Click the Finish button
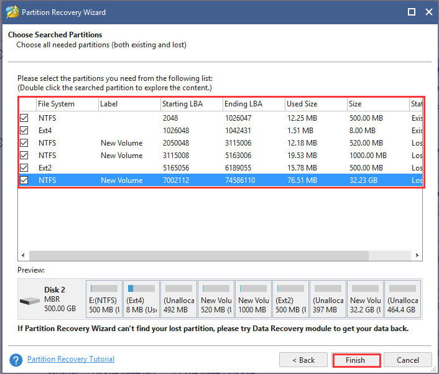The height and width of the screenshot is (374, 439). click(356, 360)
